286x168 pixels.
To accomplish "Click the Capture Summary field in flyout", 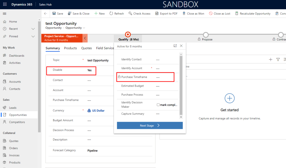I will pyautogui.click(x=148, y=114).
